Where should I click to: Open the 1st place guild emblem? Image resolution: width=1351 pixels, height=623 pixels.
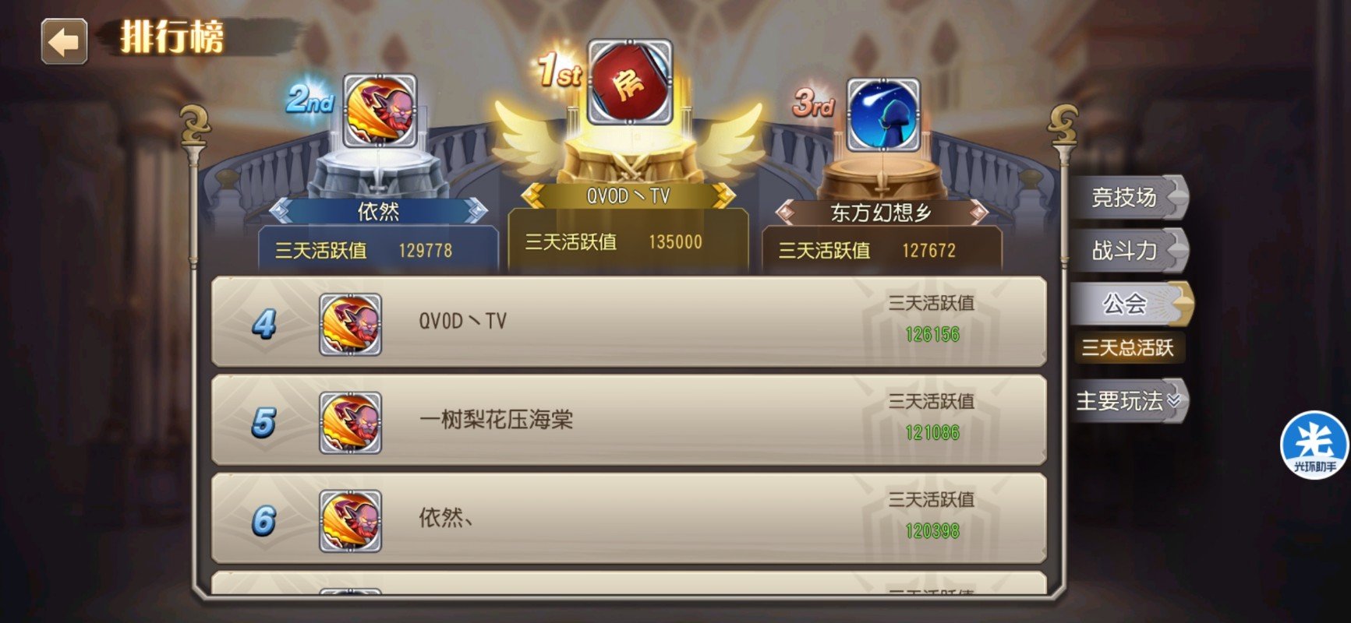click(x=629, y=83)
